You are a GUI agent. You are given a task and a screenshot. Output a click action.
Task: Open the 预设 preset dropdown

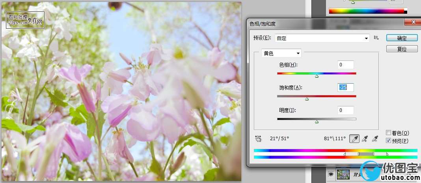[322, 38]
